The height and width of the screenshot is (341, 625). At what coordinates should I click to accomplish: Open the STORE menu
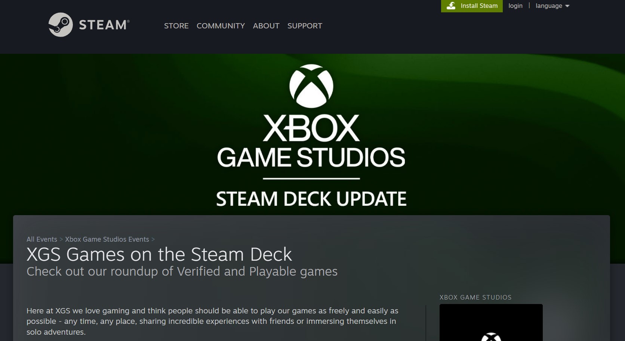[x=176, y=26]
